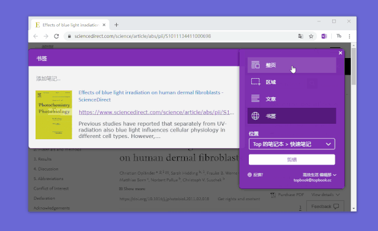Jump to 4. Discussion section
Screen dimensions: 378x231
(x=46, y=169)
